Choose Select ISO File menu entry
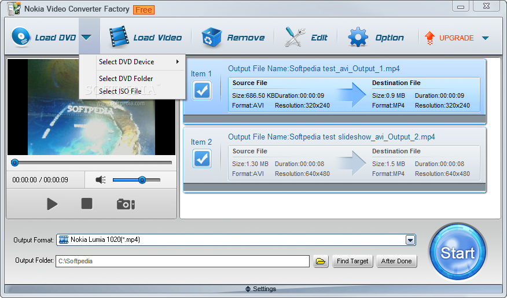 [132, 91]
